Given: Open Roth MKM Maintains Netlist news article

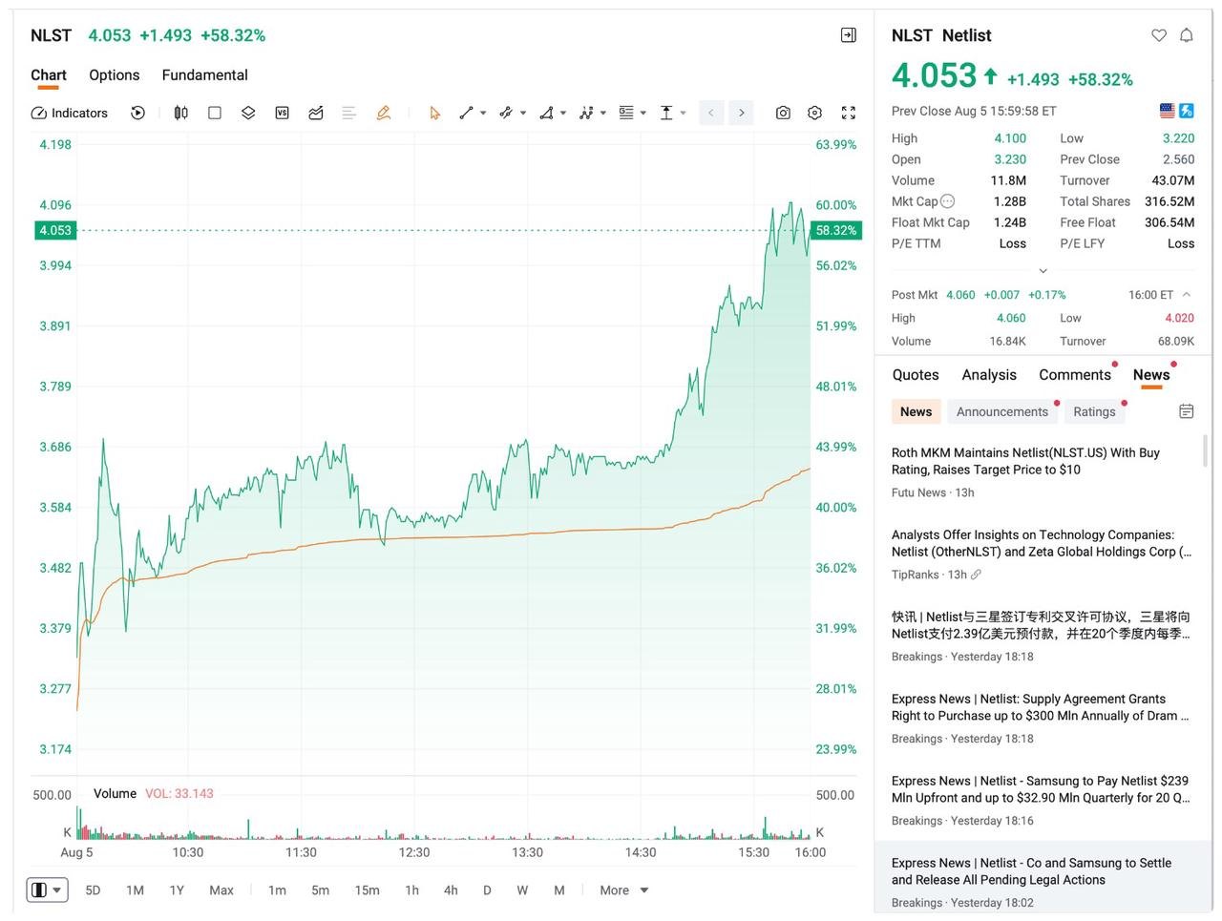Looking at the screenshot, I should tap(1041, 472).
